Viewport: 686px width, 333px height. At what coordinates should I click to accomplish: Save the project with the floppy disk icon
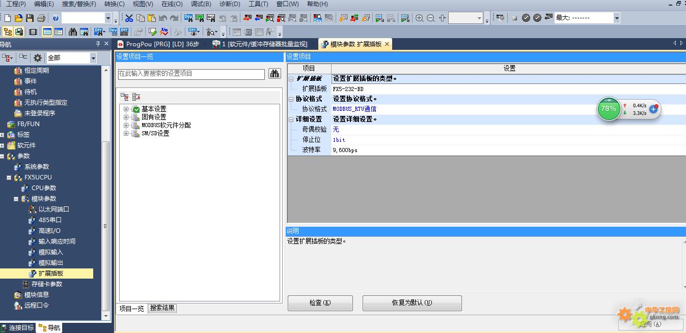(x=30, y=18)
